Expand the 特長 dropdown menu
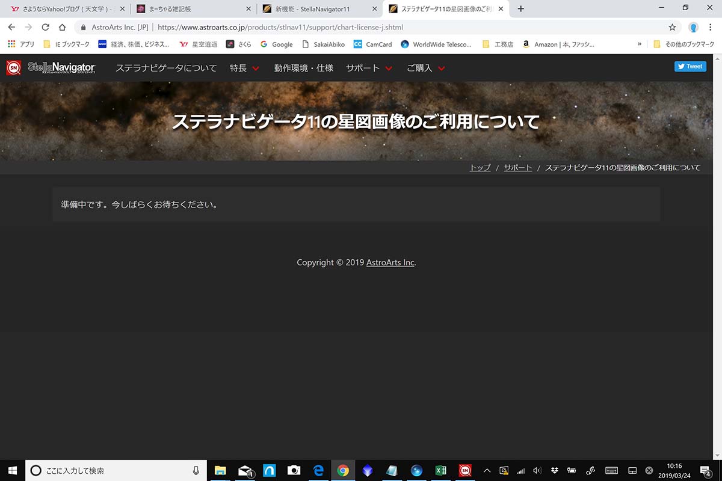The image size is (722, 481). pyautogui.click(x=244, y=68)
